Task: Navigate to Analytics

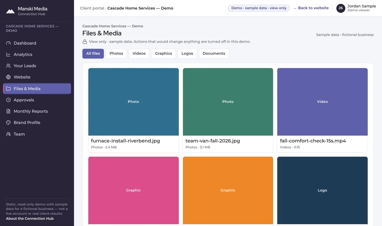Action: point(37,54)
